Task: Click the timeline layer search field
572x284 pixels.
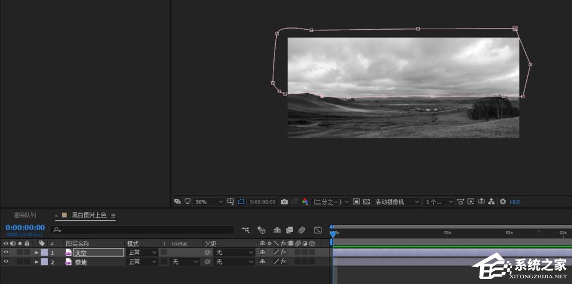Action: [143, 230]
